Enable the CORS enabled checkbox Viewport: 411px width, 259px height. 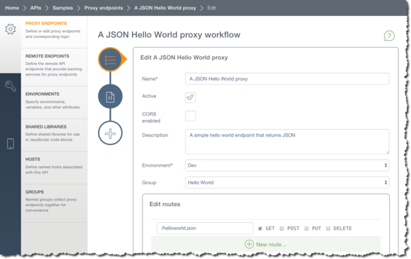click(x=190, y=116)
